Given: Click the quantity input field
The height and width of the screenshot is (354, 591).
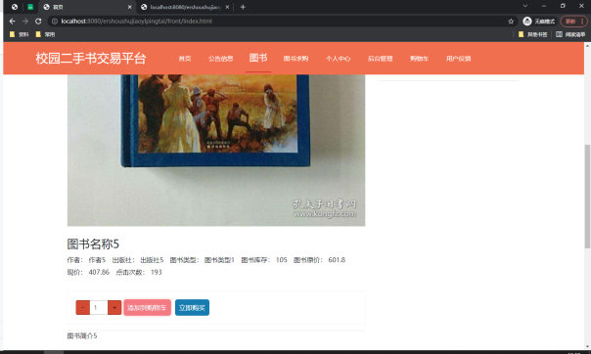Looking at the screenshot, I should [99, 308].
